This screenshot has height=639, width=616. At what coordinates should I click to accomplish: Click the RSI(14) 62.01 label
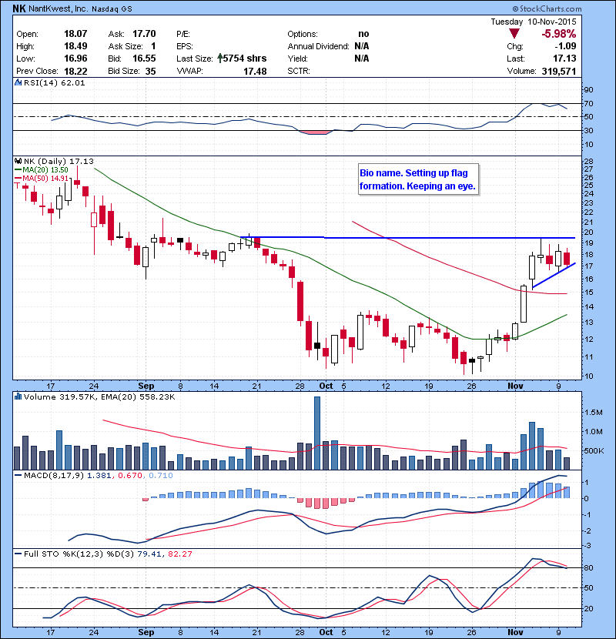point(54,82)
